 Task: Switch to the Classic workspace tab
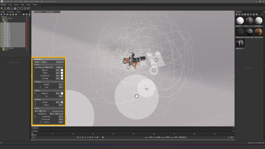tap(10, 5)
